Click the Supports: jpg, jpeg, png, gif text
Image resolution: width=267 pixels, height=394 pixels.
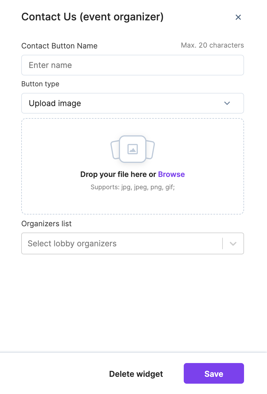point(132,187)
